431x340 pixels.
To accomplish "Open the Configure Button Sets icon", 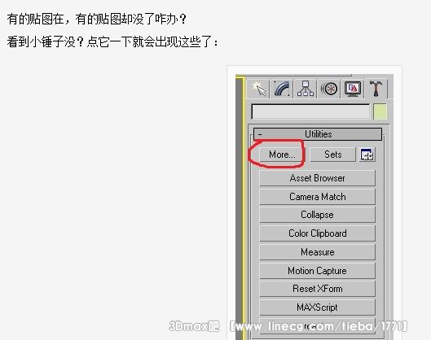I will pyautogui.click(x=367, y=155).
